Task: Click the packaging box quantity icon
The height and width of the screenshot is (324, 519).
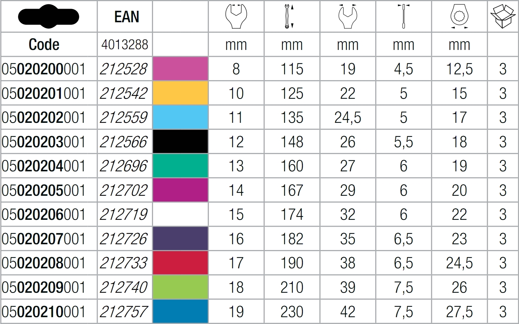Action: tap(503, 17)
